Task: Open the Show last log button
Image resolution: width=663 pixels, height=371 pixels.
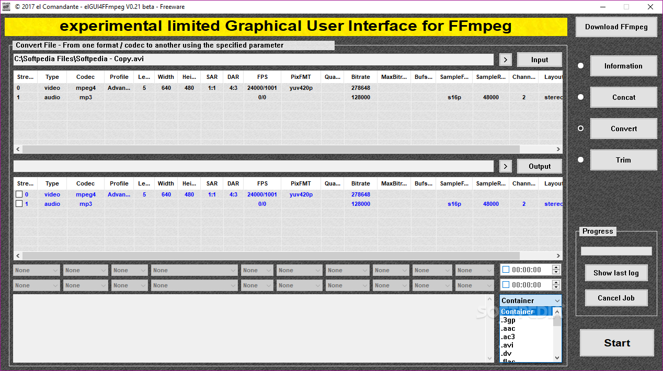Action: [x=616, y=273]
